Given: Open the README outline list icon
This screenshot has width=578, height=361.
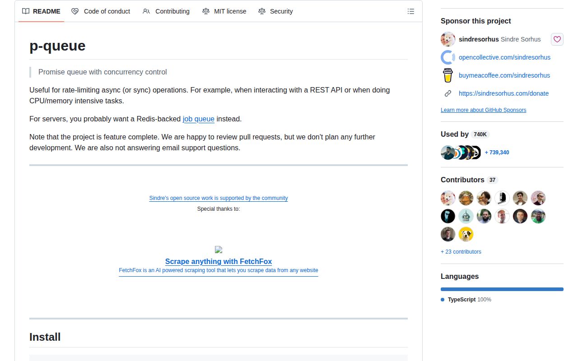Looking at the screenshot, I should 411,11.
